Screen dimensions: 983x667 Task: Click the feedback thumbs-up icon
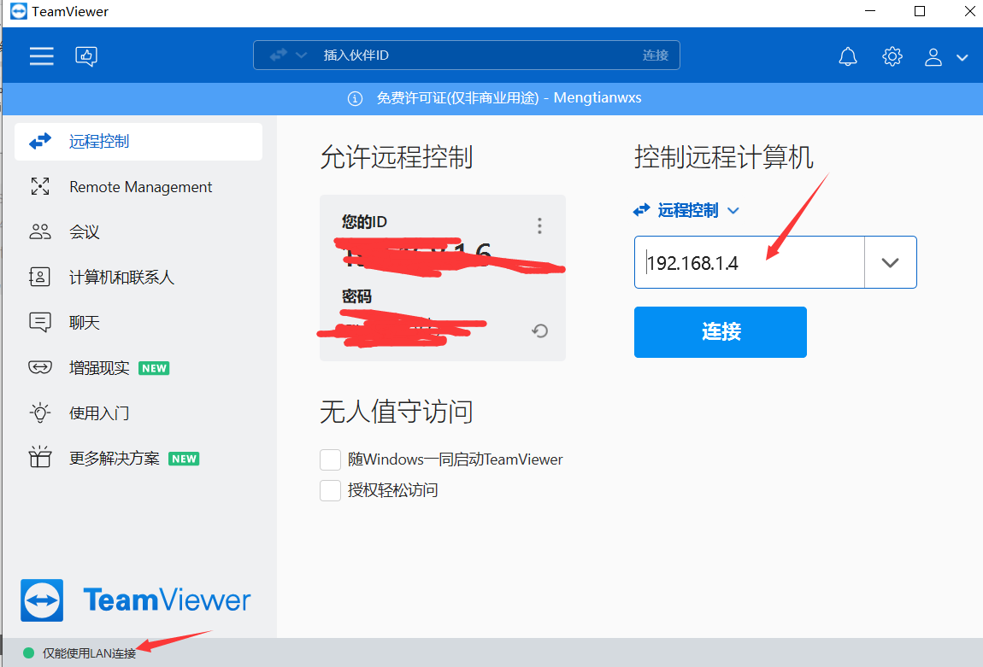(x=86, y=56)
